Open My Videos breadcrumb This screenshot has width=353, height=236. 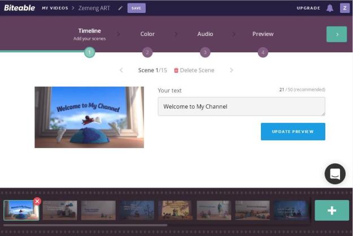[55, 8]
